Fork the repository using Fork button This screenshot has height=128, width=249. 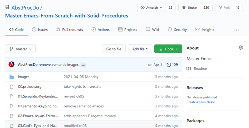click(x=224, y=7)
